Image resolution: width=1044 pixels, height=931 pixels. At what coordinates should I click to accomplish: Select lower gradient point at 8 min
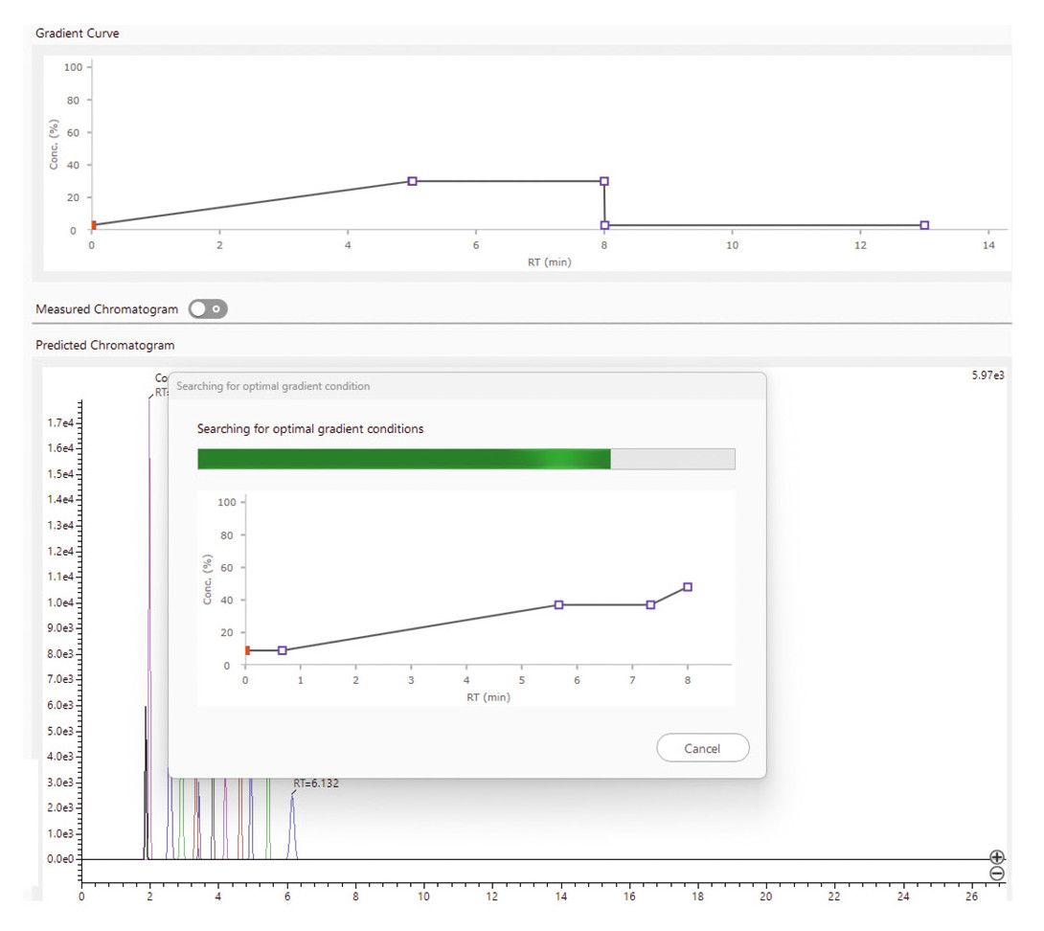pos(604,225)
